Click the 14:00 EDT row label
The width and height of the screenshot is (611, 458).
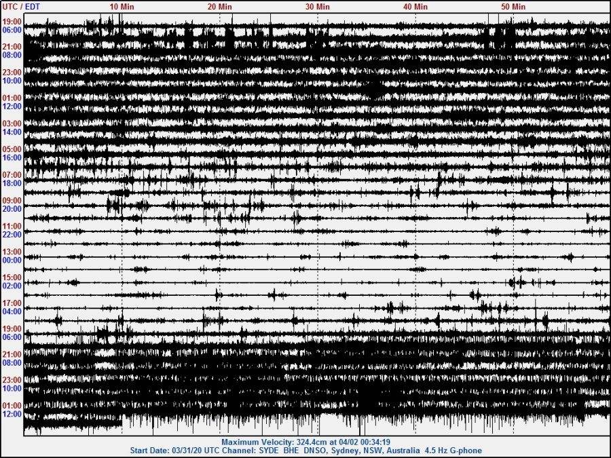coord(12,132)
